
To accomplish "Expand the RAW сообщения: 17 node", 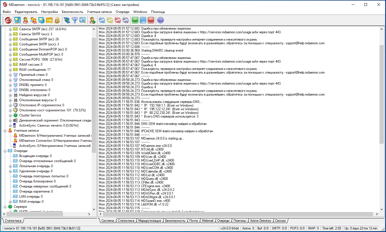I will tap(10, 70).
